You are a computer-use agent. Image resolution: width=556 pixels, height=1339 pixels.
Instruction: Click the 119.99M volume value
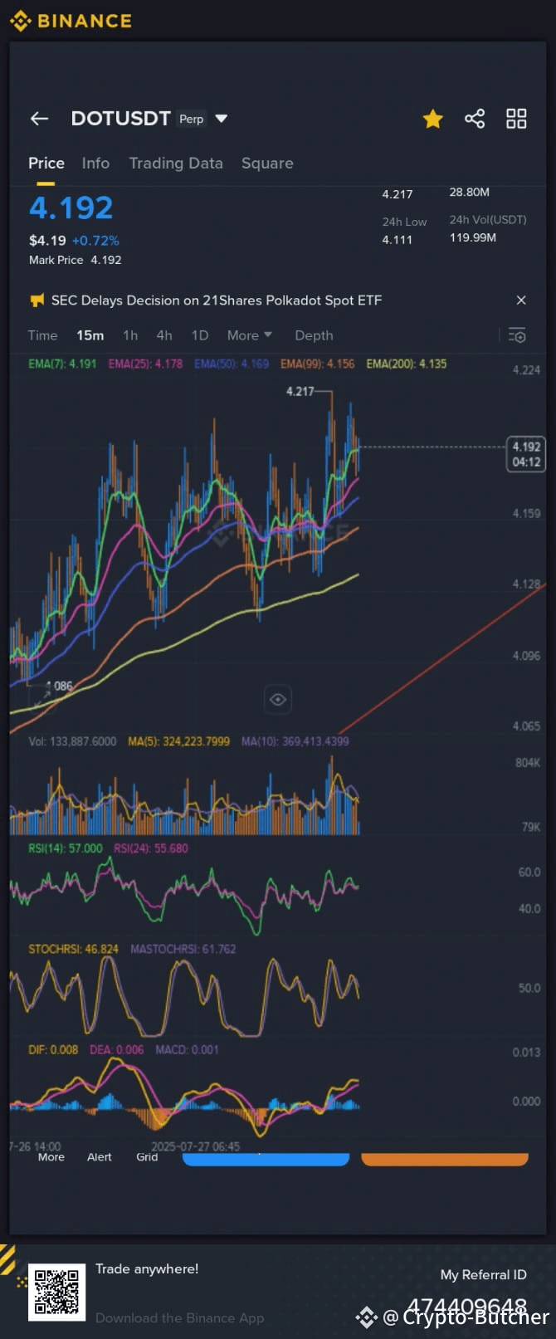coord(473,237)
